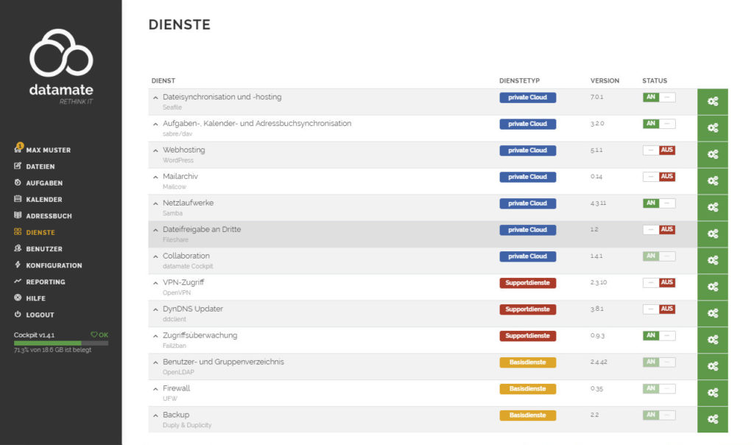Toggle chevron beside Zugriffsüberwachung
754x445 pixels.
[x=155, y=336]
